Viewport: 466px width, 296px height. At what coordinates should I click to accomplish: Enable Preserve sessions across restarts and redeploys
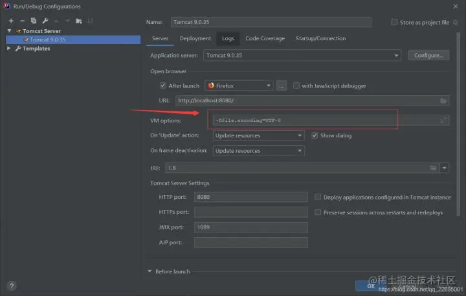[318, 212]
